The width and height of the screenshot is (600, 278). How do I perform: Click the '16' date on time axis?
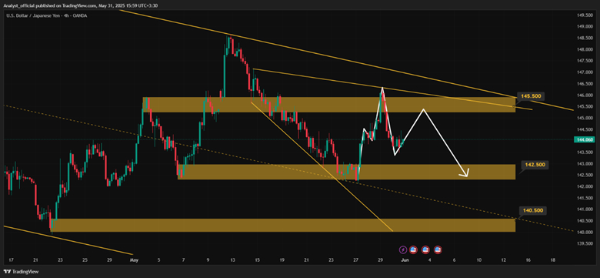(528, 260)
